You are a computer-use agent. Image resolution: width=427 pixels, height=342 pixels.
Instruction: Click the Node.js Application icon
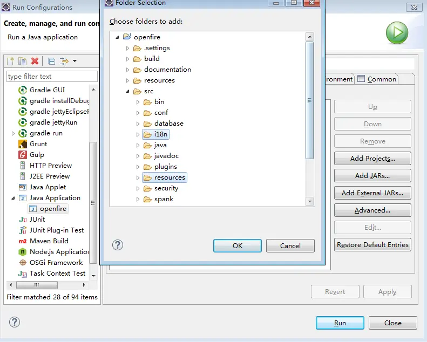click(x=23, y=252)
